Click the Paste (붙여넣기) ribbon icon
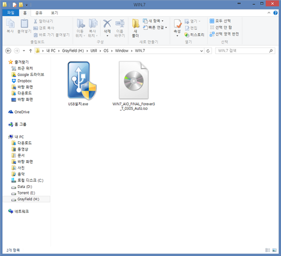 (24, 24)
